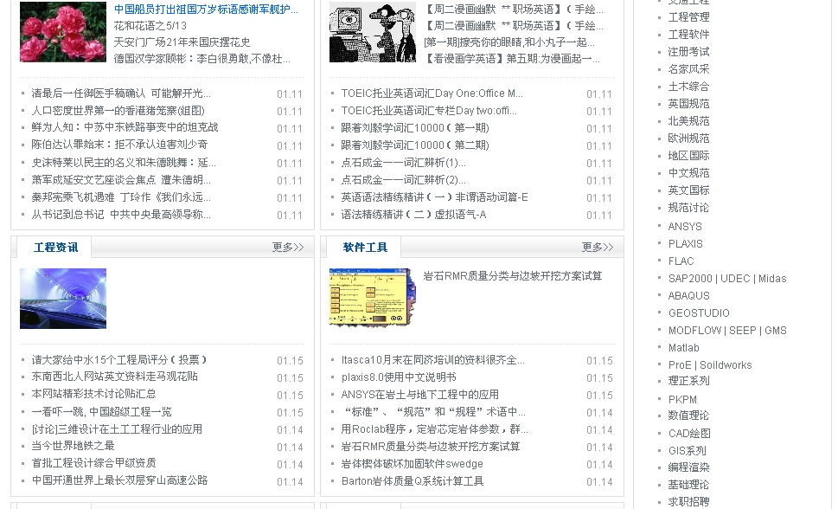Open Barton岩体质量Q系统计算工具 link

[412, 481]
